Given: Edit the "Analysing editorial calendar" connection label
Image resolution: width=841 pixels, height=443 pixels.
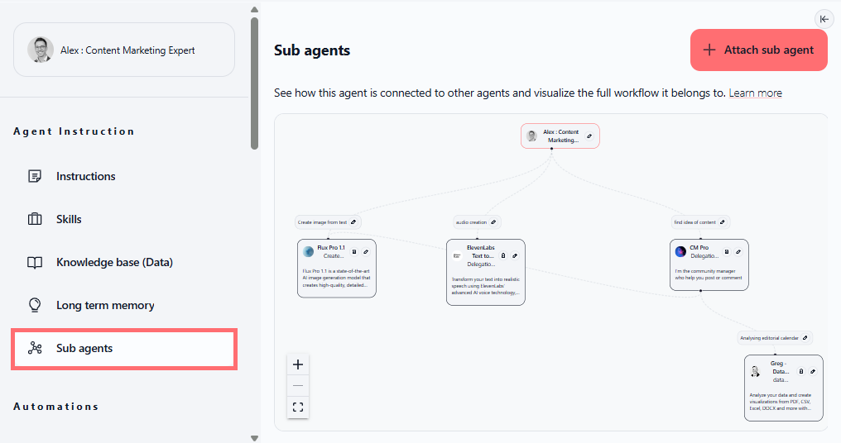Looking at the screenshot, I should (805, 337).
